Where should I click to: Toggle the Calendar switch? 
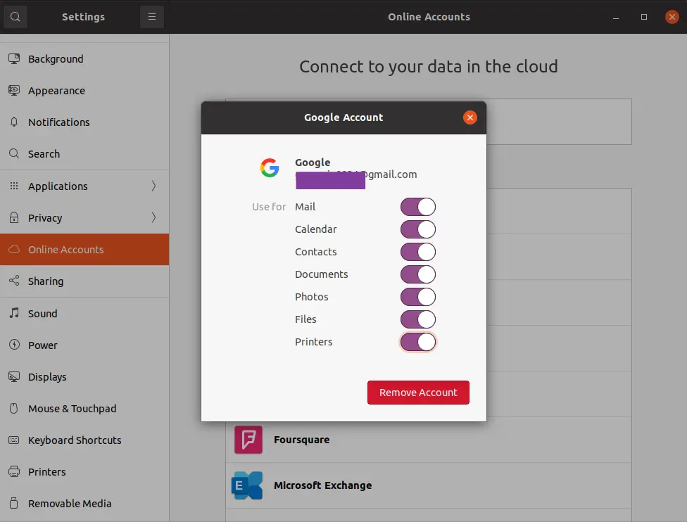coord(418,229)
